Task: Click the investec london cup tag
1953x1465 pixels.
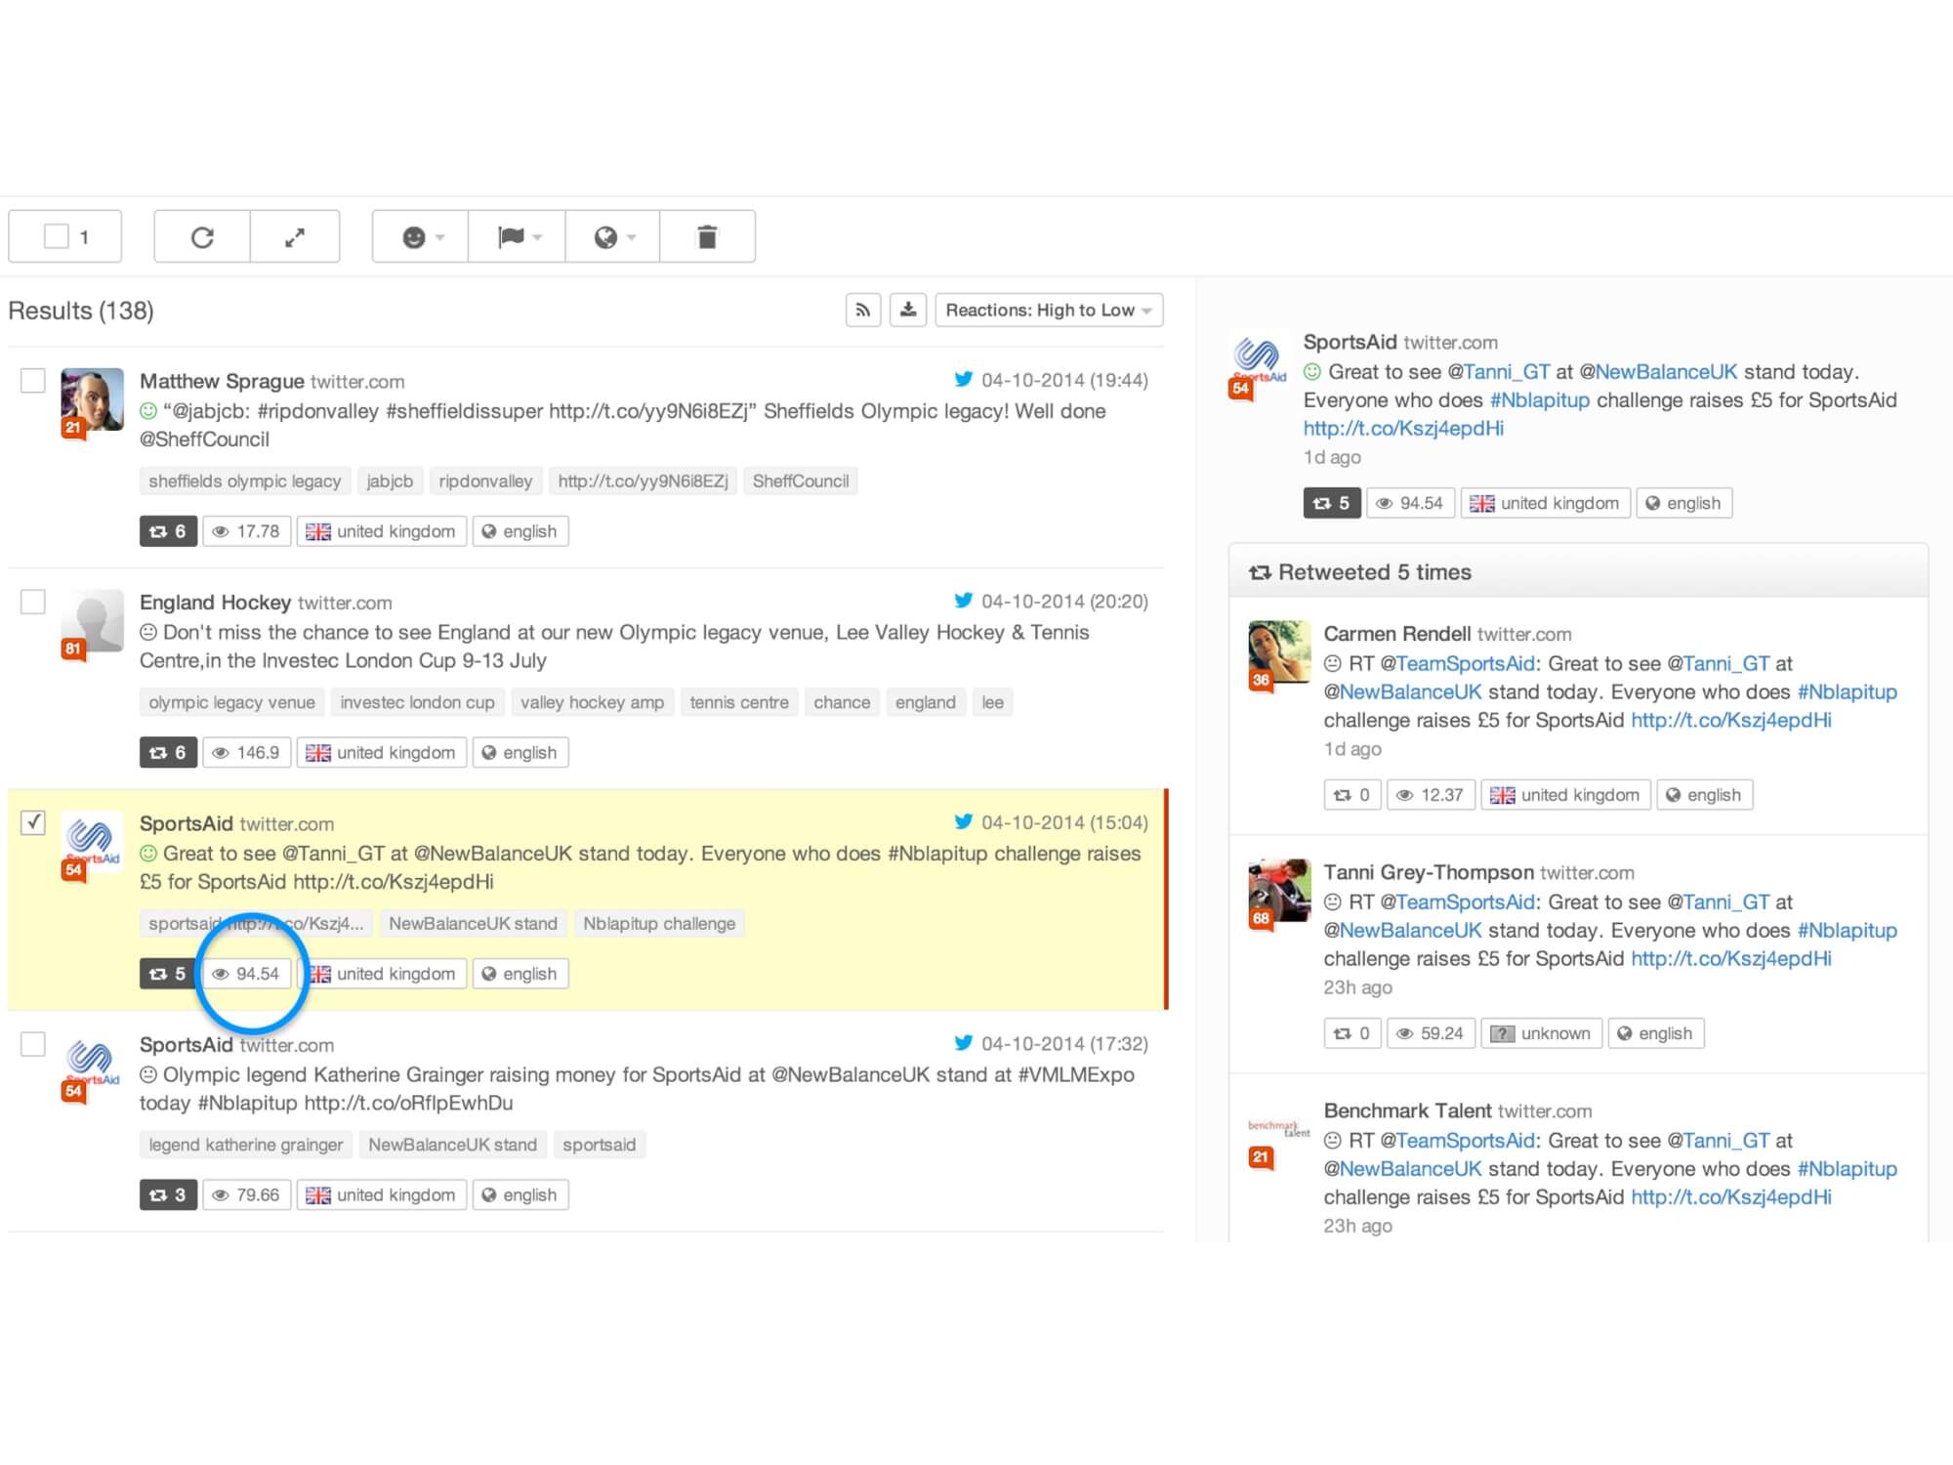Action: (x=417, y=702)
